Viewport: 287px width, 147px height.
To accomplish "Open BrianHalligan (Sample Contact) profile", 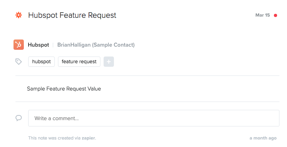I will click(96, 45).
